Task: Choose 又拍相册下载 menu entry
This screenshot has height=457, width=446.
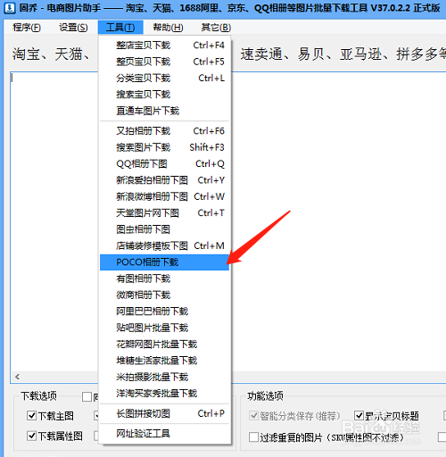Action: 164,131
